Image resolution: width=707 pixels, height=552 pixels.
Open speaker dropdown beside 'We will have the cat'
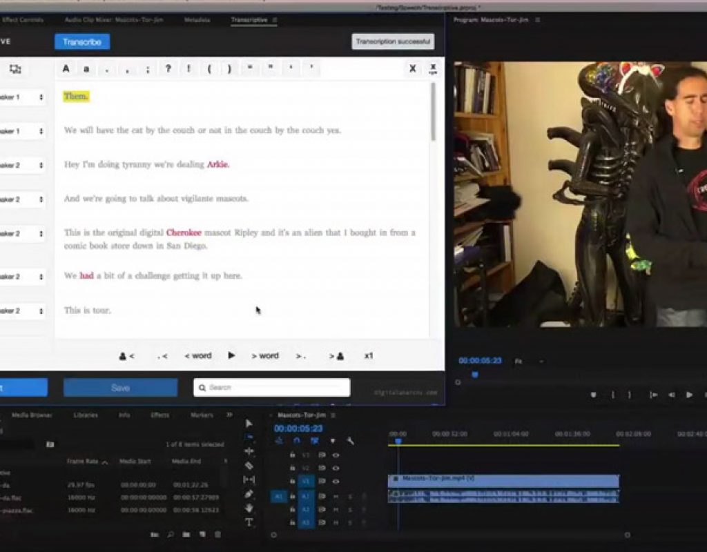21,131
